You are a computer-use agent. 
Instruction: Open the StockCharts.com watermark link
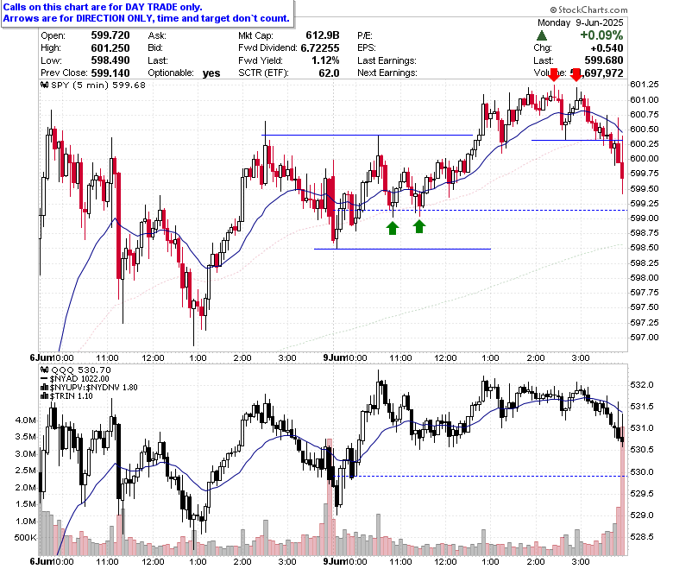click(x=588, y=9)
